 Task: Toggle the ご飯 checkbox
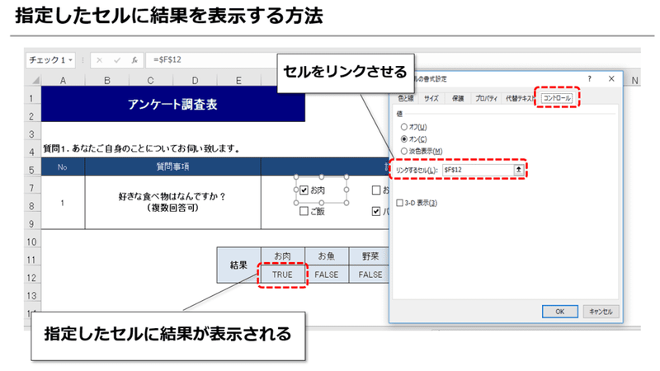[x=304, y=211]
